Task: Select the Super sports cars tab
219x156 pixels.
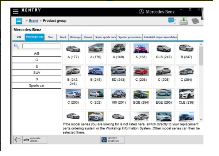Action: pyautogui.click(x=105, y=37)
